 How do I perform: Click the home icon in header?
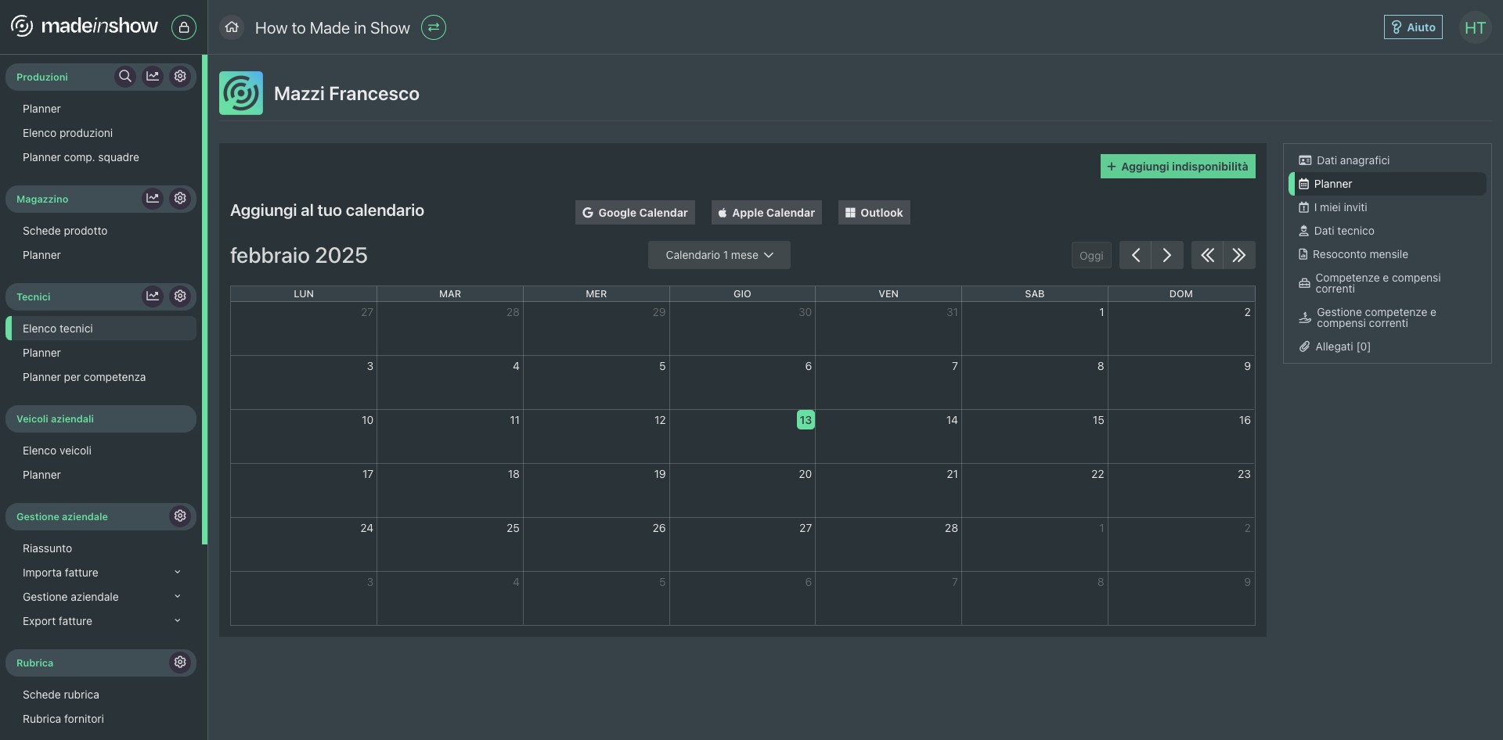coord(232,27)
